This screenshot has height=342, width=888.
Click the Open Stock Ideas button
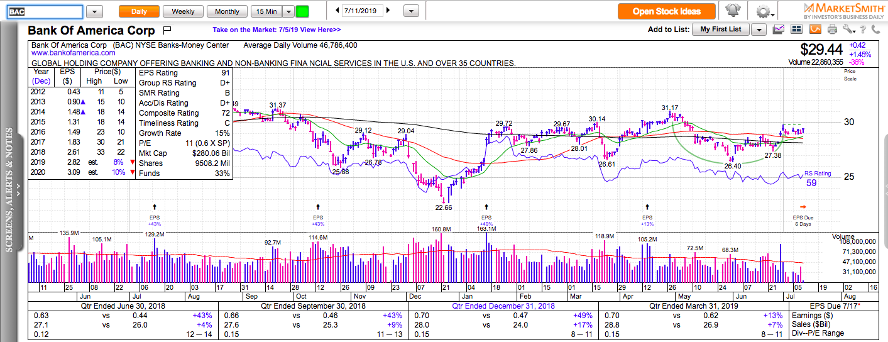[x=667, y=11]
